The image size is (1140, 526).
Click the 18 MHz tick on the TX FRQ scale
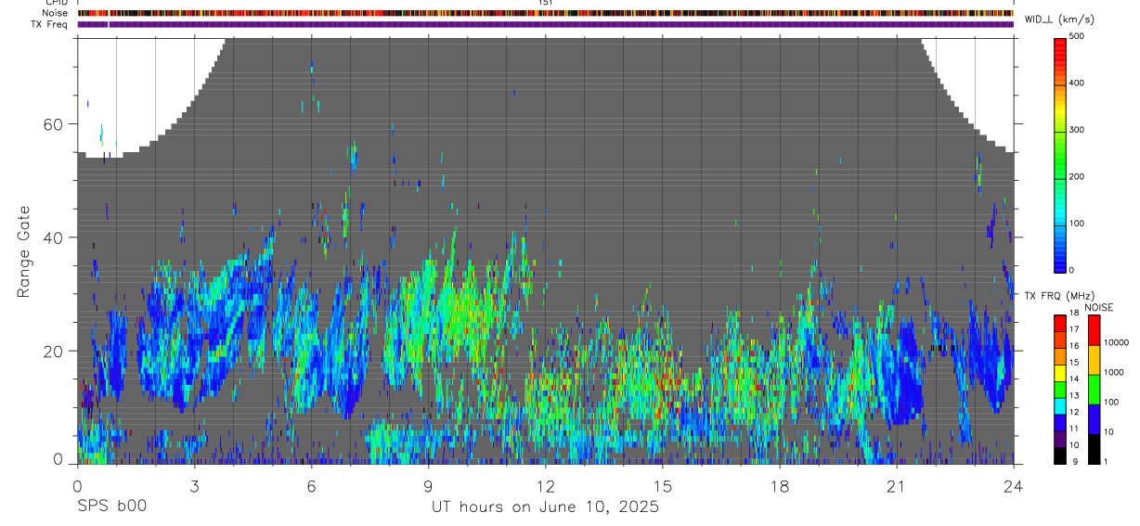[1074, 313]
